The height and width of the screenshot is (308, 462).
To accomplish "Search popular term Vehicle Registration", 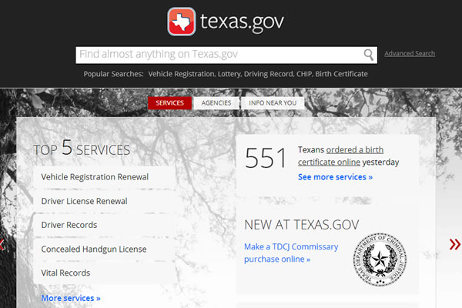I will (x=182, y=74).
